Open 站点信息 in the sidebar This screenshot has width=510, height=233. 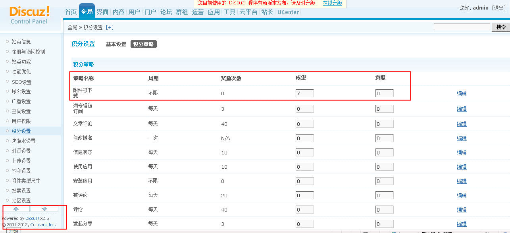point(21,42)
